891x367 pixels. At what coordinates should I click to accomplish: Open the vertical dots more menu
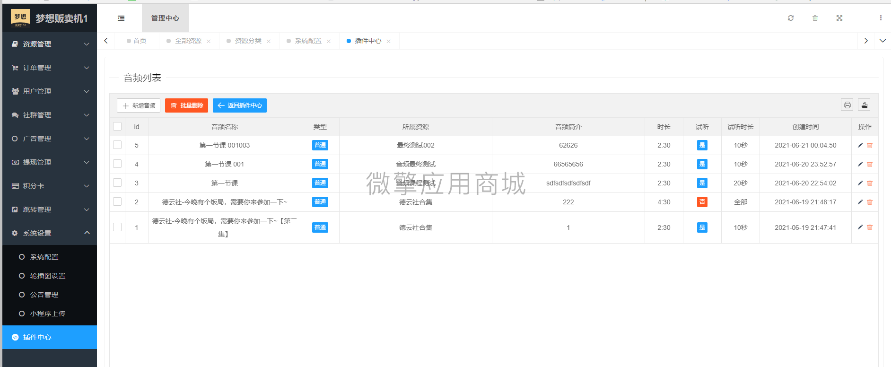point(881,18)
